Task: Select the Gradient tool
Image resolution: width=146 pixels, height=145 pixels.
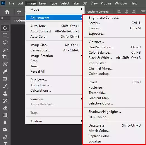Action: pyautogui.click(x=5, y=115)
